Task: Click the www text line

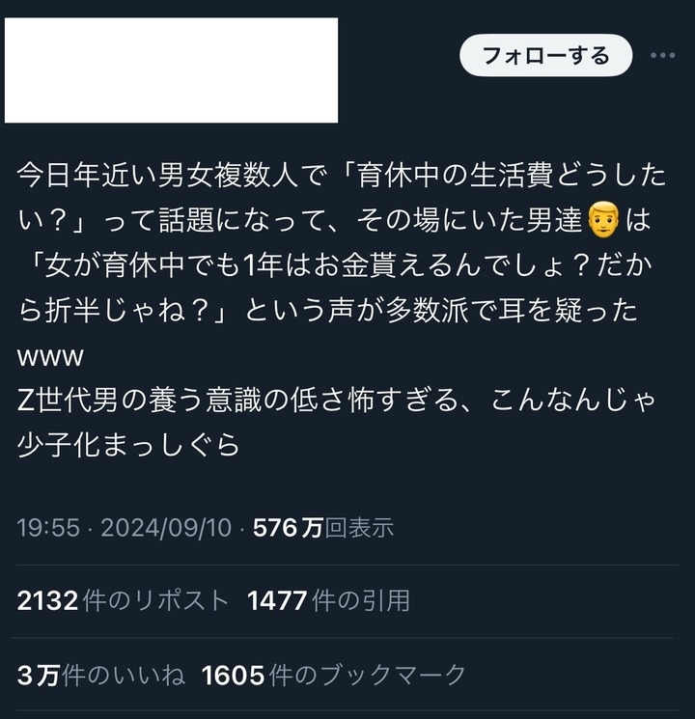Action: point(50,357)
